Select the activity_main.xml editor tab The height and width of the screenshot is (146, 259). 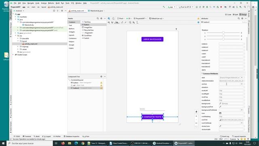click(x=77, y=11)
